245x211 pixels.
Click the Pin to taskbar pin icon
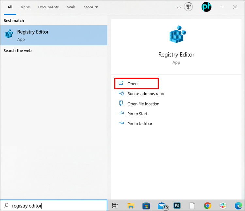[x=121, y=123]
